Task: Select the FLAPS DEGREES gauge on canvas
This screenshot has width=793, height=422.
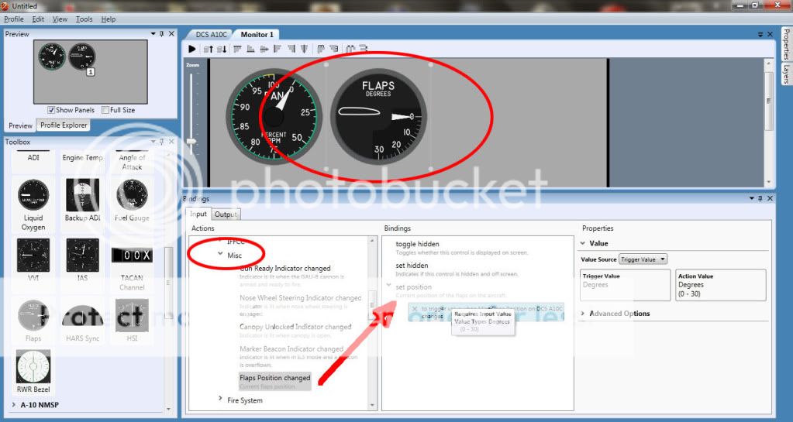Action: [x=378, y=116]
